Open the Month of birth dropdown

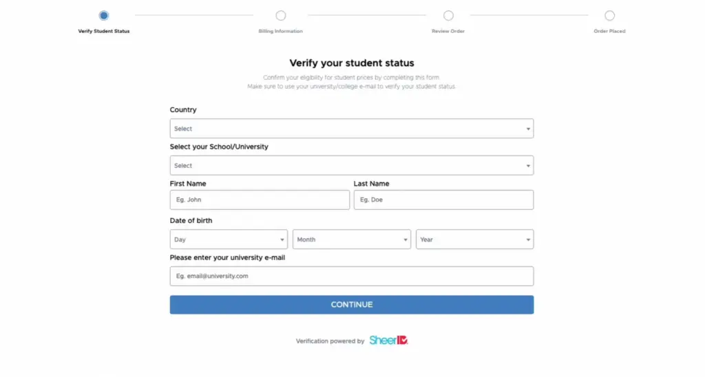tap(352, 239)
